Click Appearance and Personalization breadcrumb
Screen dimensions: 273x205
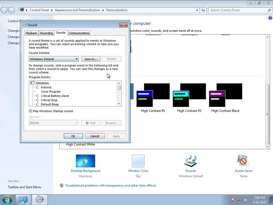point(78,10)
